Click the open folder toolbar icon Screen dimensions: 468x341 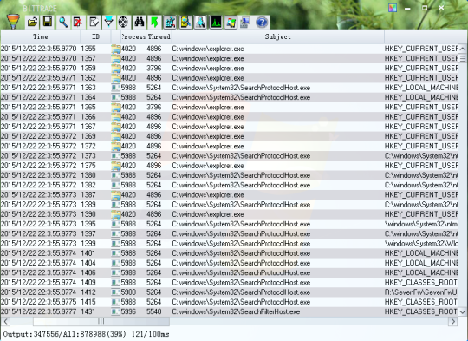[32, 22]
